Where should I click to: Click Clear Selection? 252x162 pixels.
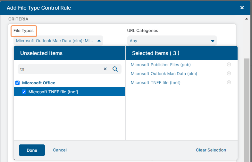tap(211, 150)
